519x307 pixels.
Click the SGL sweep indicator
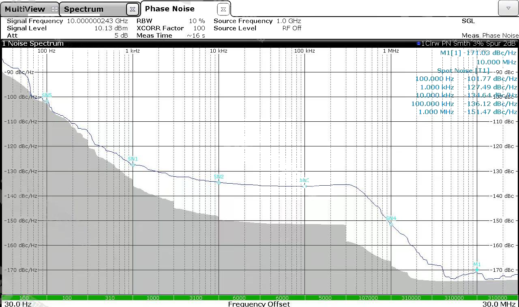click(x=468, y=21)
